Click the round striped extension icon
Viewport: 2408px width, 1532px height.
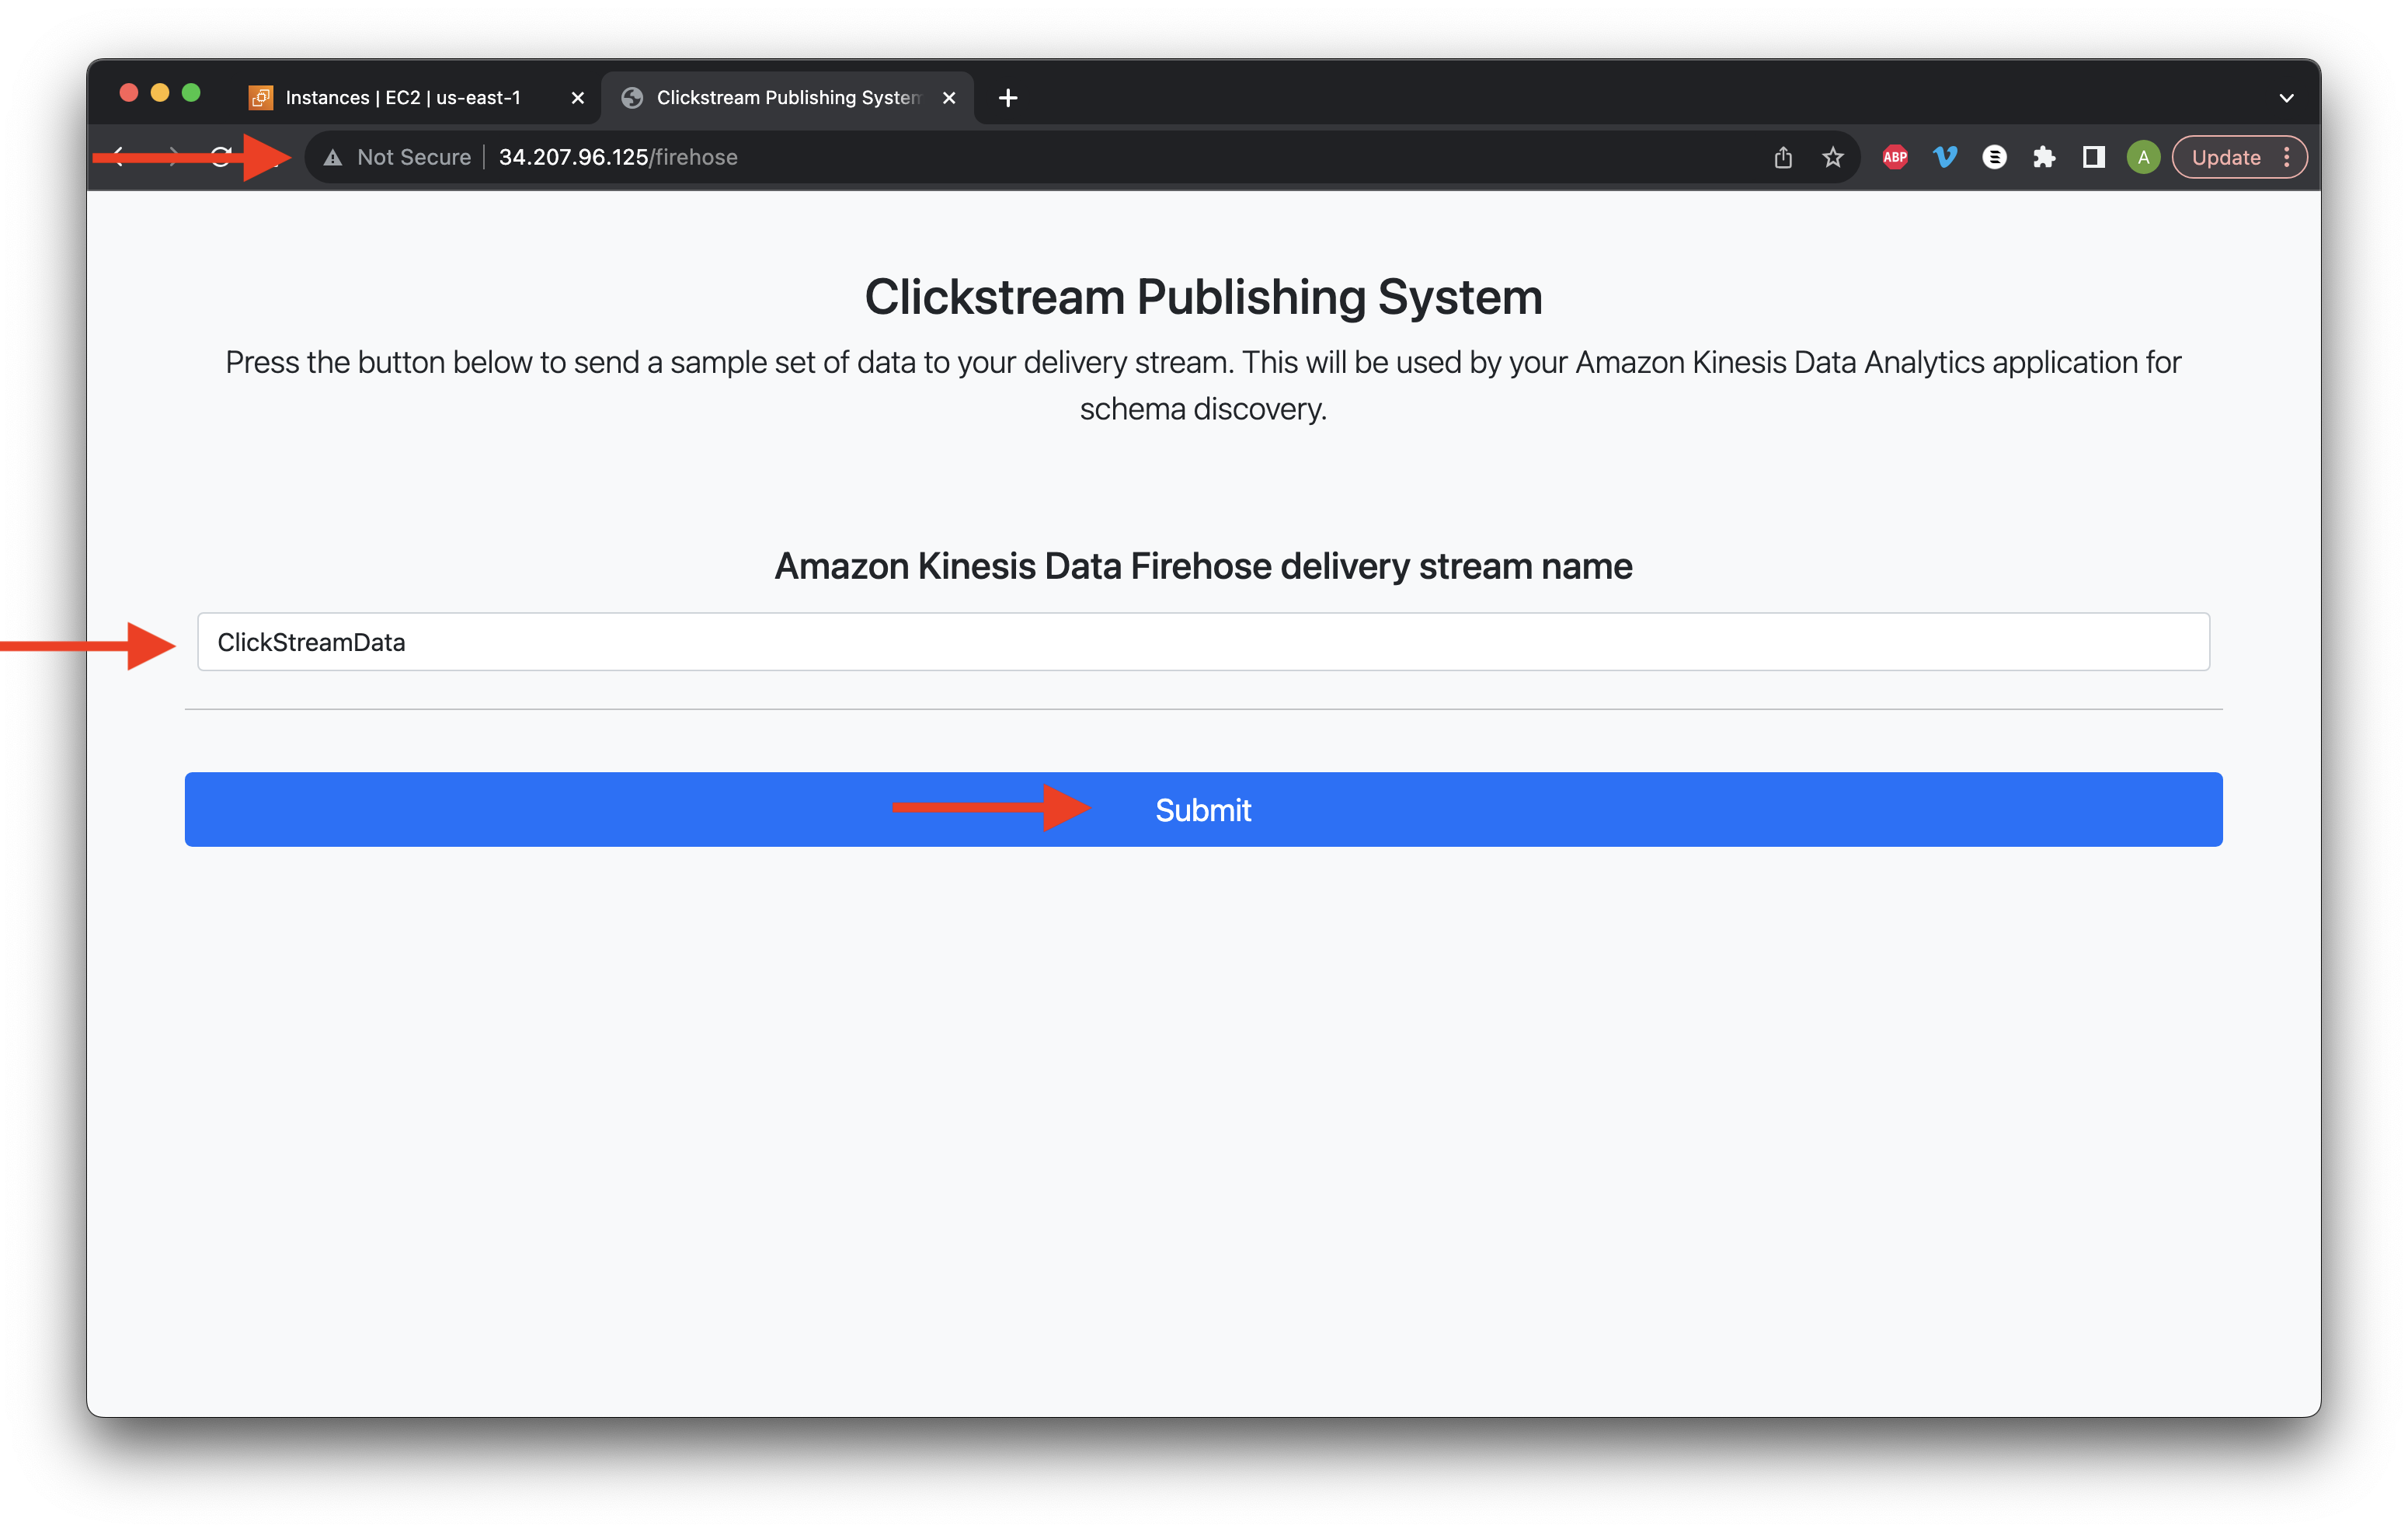(1994, 157)
